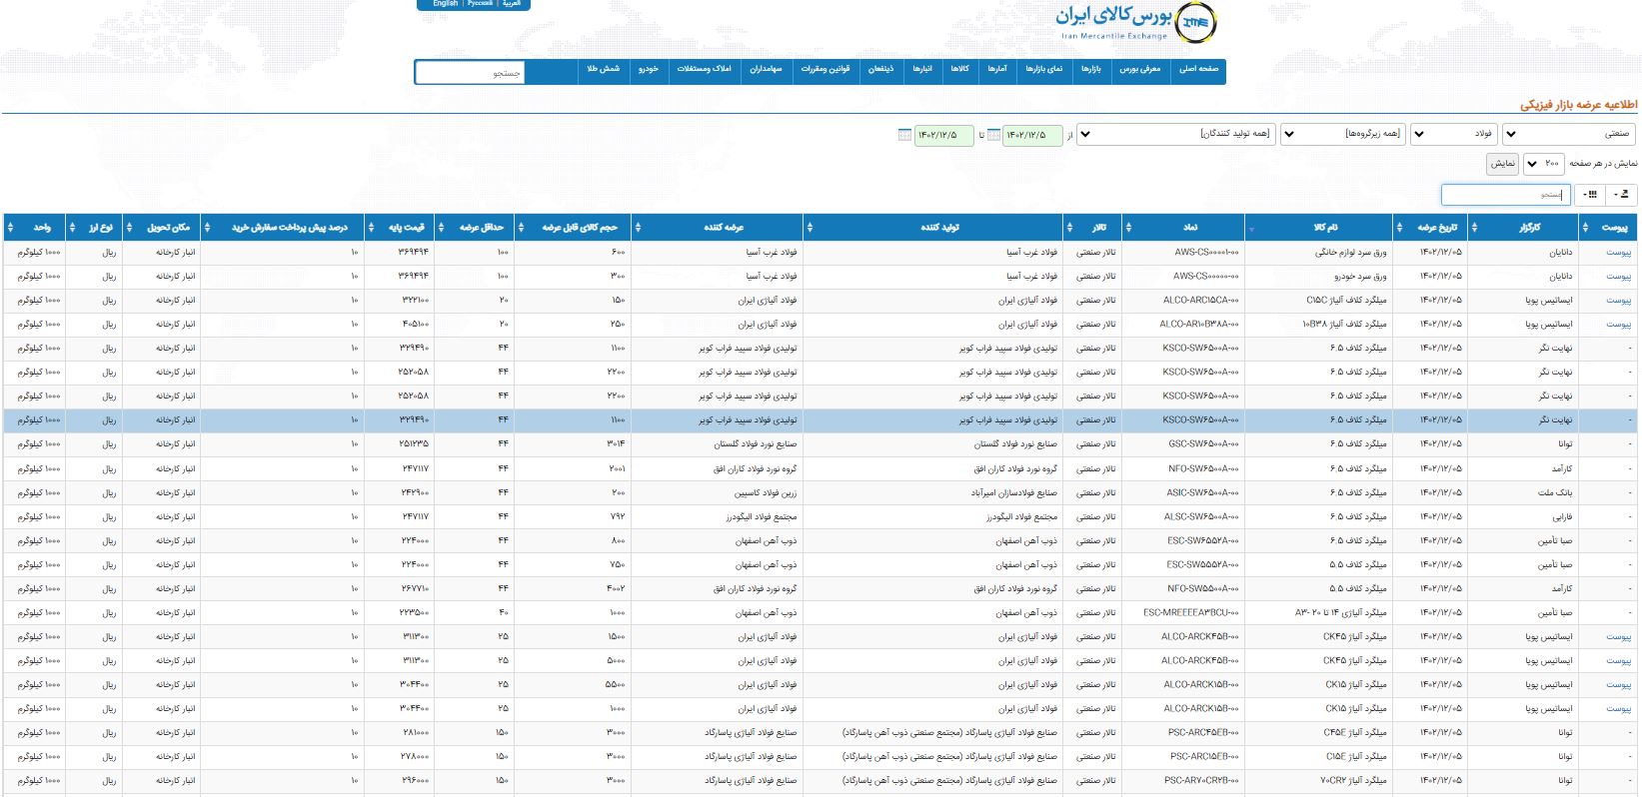The image size is (1642, 797).
Task: Open the 'تا' end-date calendar icon
Action: click(x=904, y=135)
